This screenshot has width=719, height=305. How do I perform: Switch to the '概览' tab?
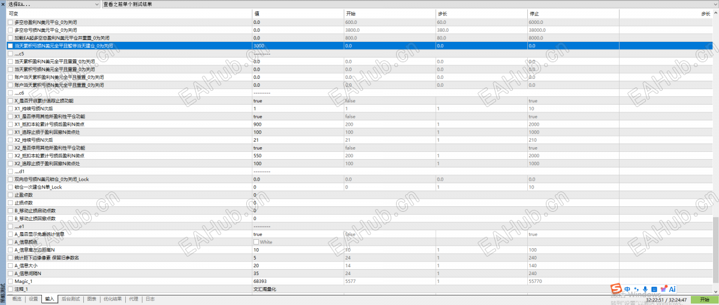(17, 299)
